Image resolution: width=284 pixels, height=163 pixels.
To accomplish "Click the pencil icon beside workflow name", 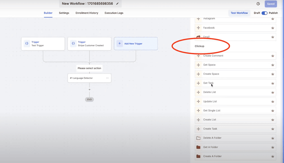I will (117, 4).
